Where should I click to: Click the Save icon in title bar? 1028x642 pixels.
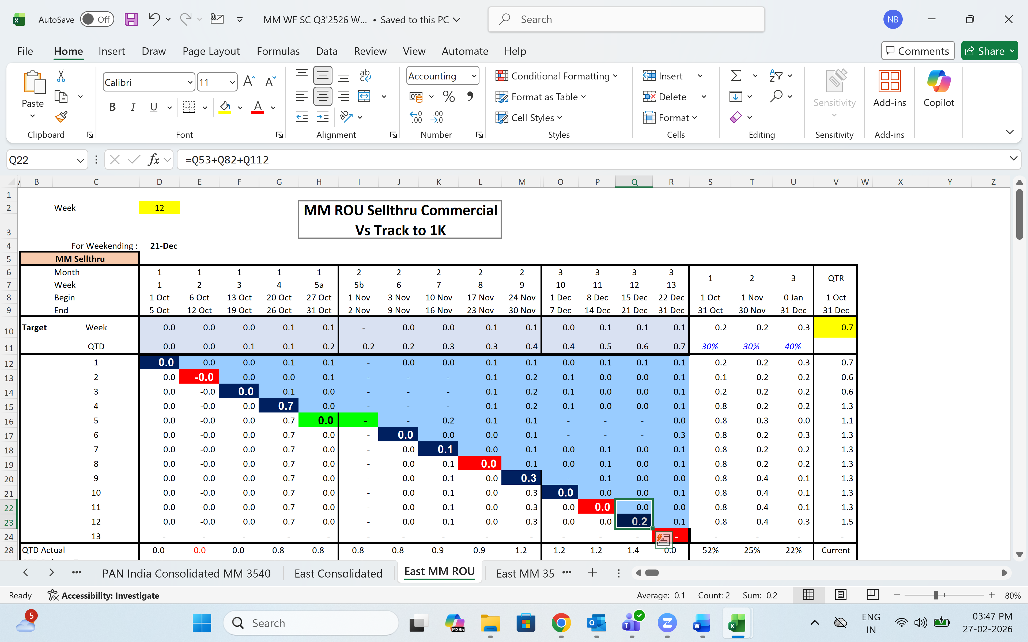coord(131,20)
